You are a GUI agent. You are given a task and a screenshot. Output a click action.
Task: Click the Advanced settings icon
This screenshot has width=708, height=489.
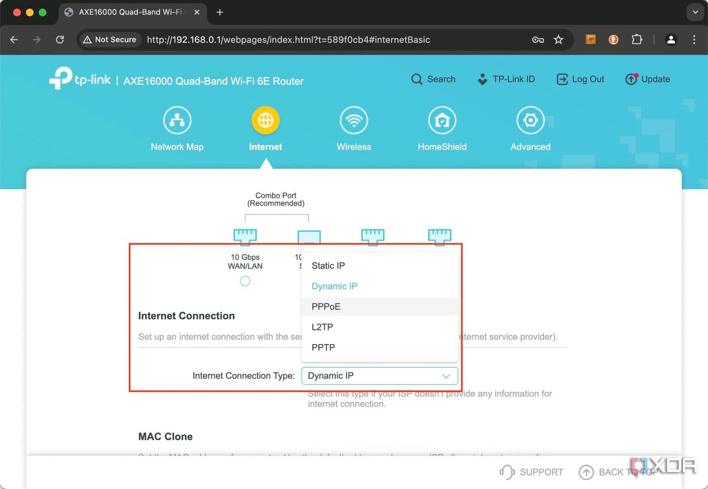coord(530,120)
